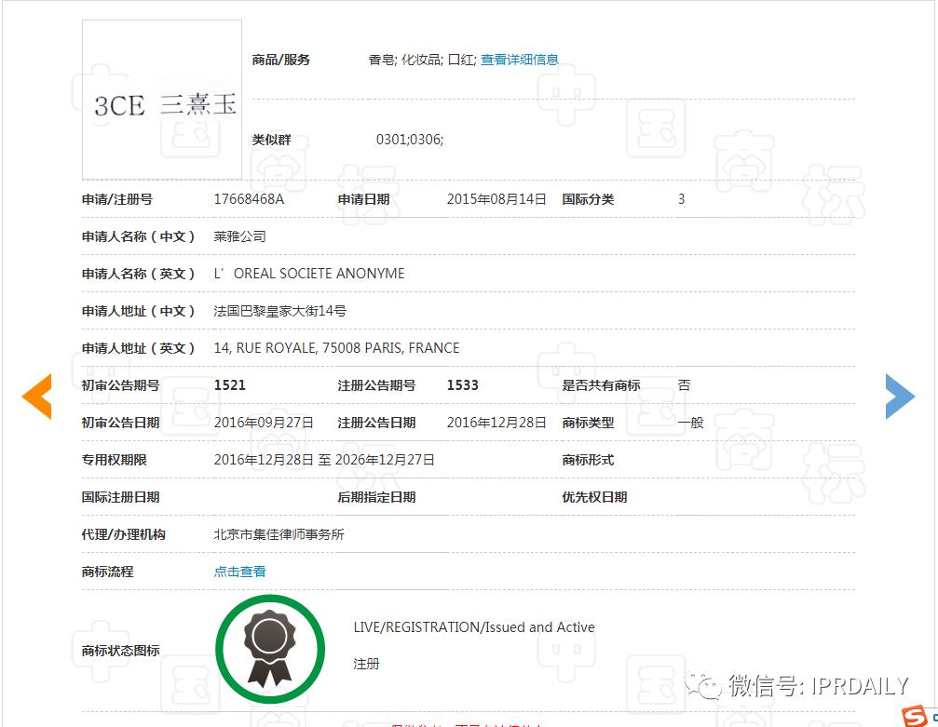This screenshot has height=727, width=938.
Task: Click the LIVE/REGISTRATION/Issued and Active status text
Action: coord(473,627)
